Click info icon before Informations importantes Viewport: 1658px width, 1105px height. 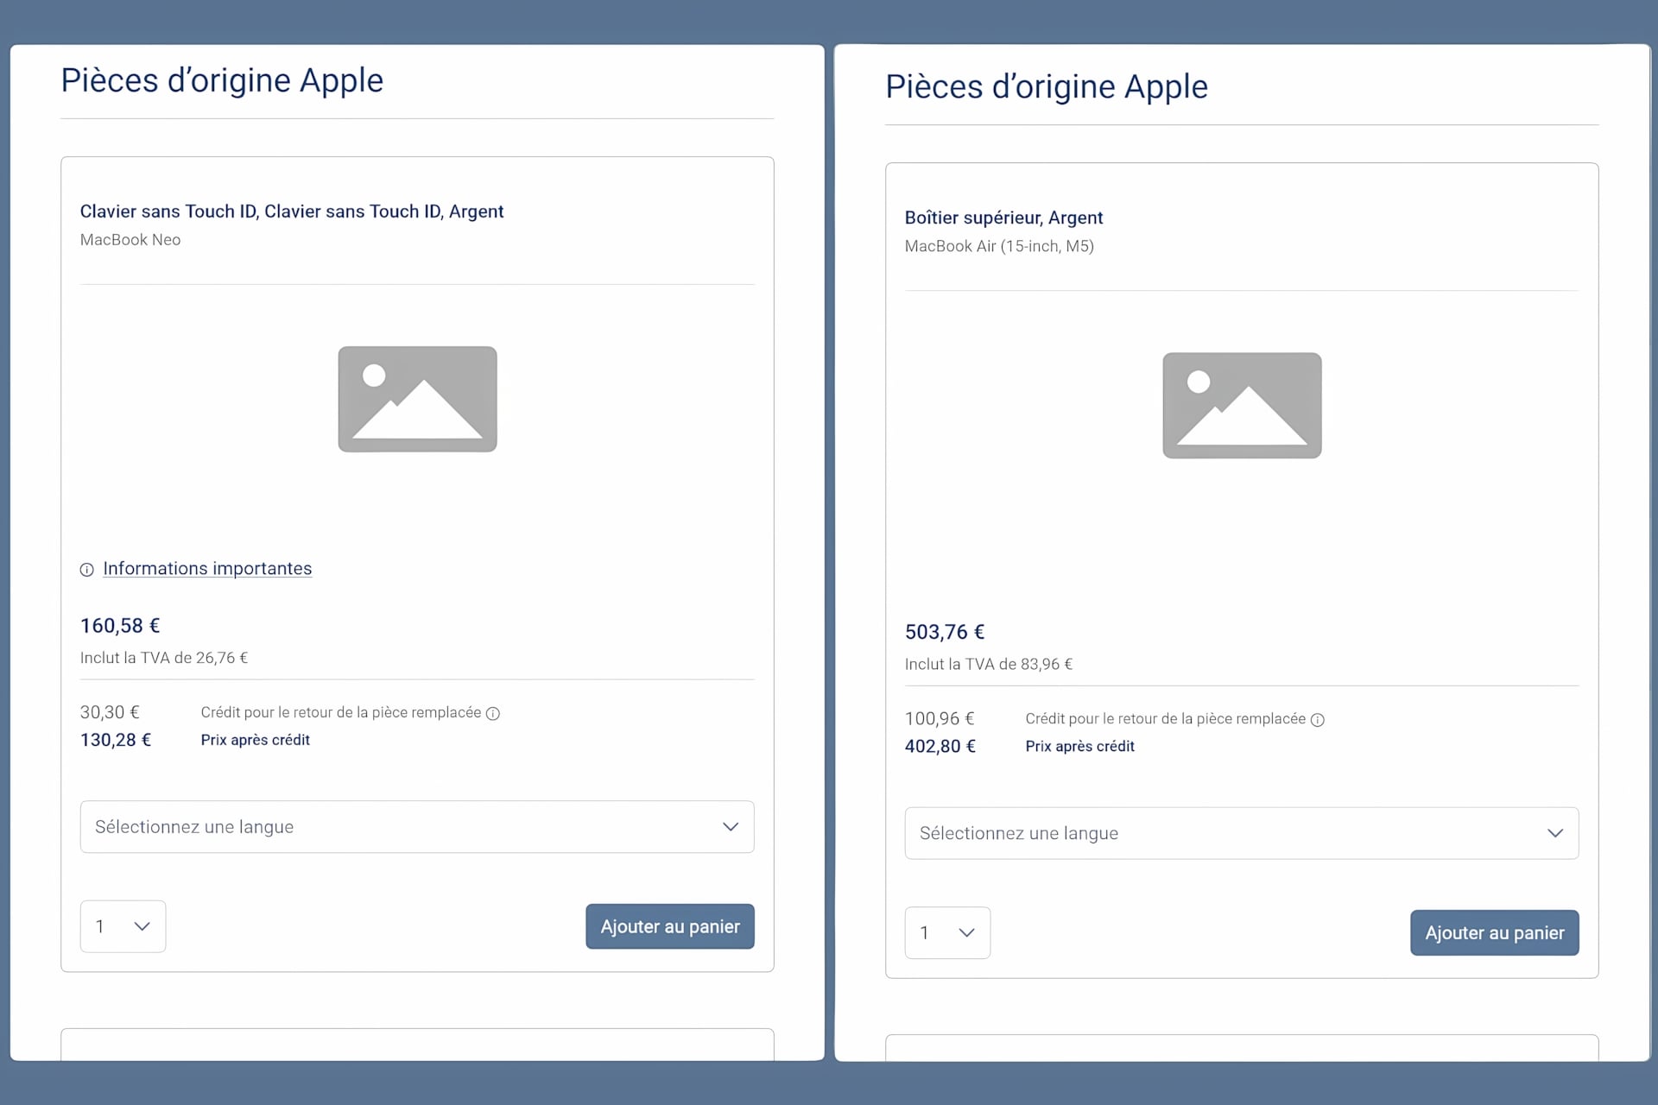87,570
